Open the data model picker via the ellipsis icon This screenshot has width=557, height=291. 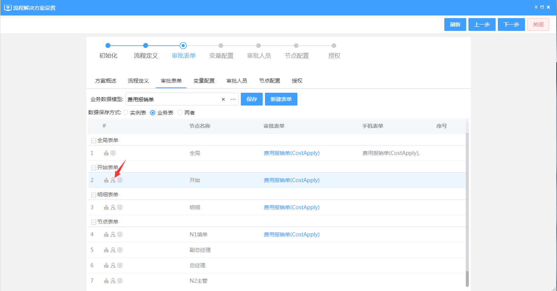(233, 100)
